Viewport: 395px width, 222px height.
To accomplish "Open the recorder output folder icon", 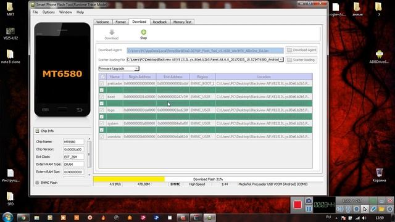I will pyautogui.click(x=381, y=209).
